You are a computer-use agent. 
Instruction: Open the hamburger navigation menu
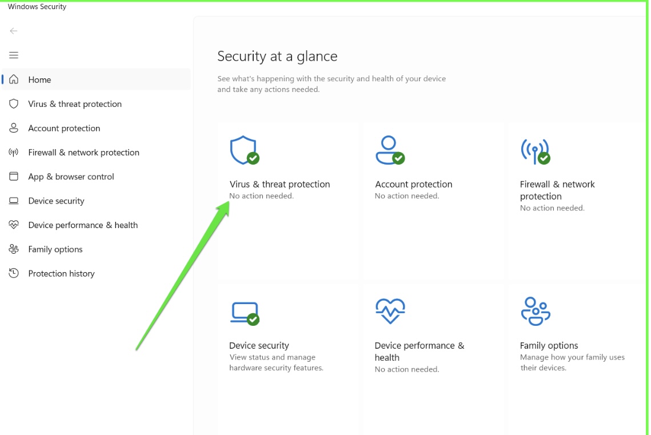[14, 55]
